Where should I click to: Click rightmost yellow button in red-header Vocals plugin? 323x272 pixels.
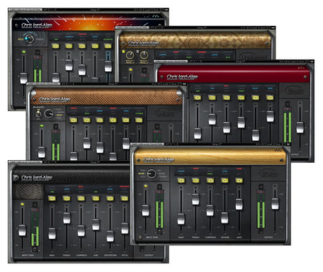[x=270, y=98]
